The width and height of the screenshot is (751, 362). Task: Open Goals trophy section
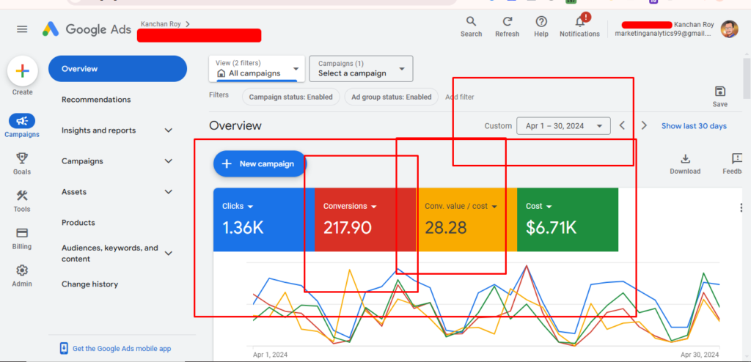tap(22, 163)
